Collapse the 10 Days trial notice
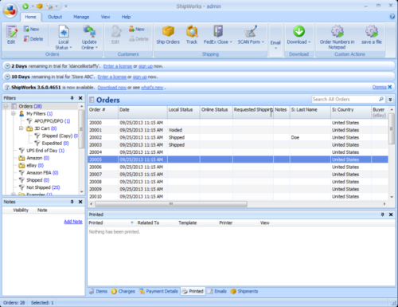The image size is (398, 307). pyautogui.click(x=7, y=77)
